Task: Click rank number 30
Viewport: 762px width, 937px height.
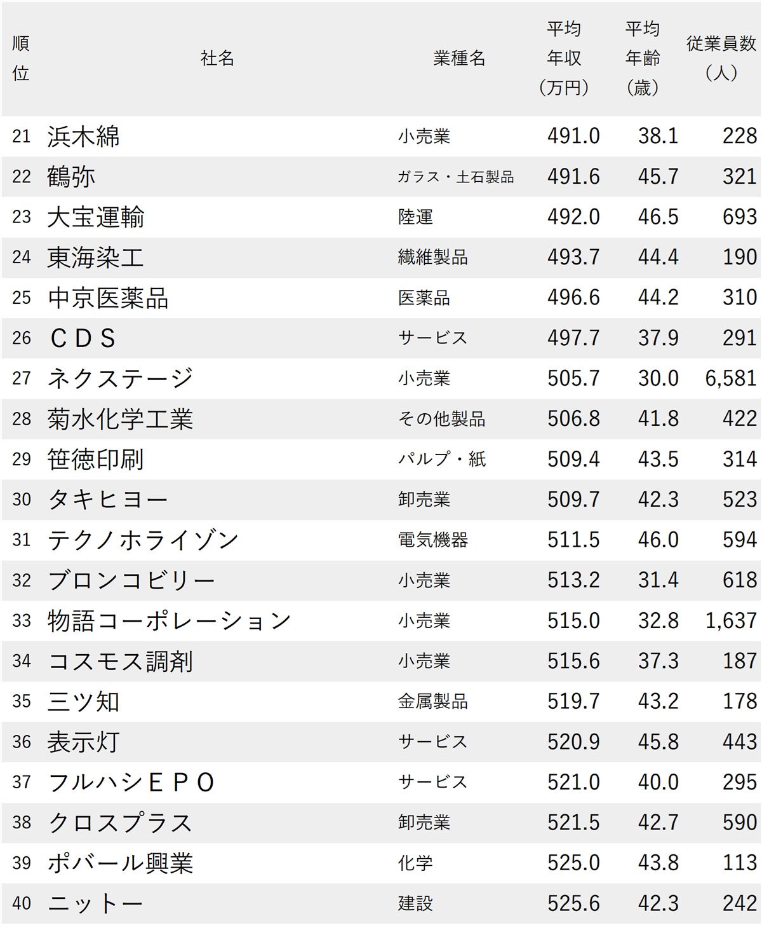Action: point(22,500)
